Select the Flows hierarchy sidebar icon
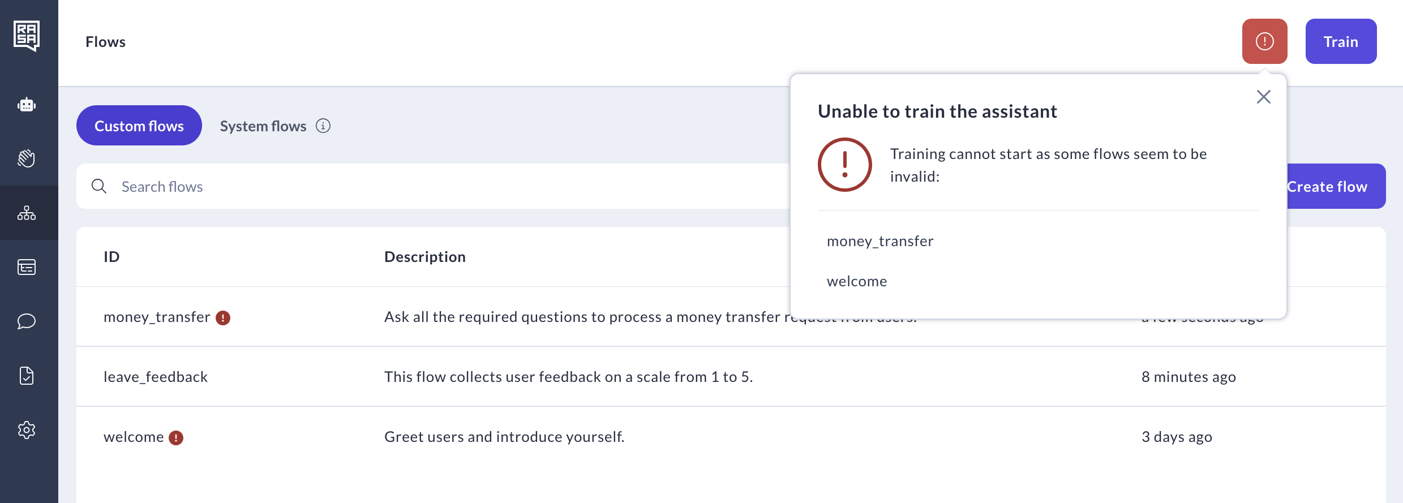1403x503 pixels. (x=27, y=213)
